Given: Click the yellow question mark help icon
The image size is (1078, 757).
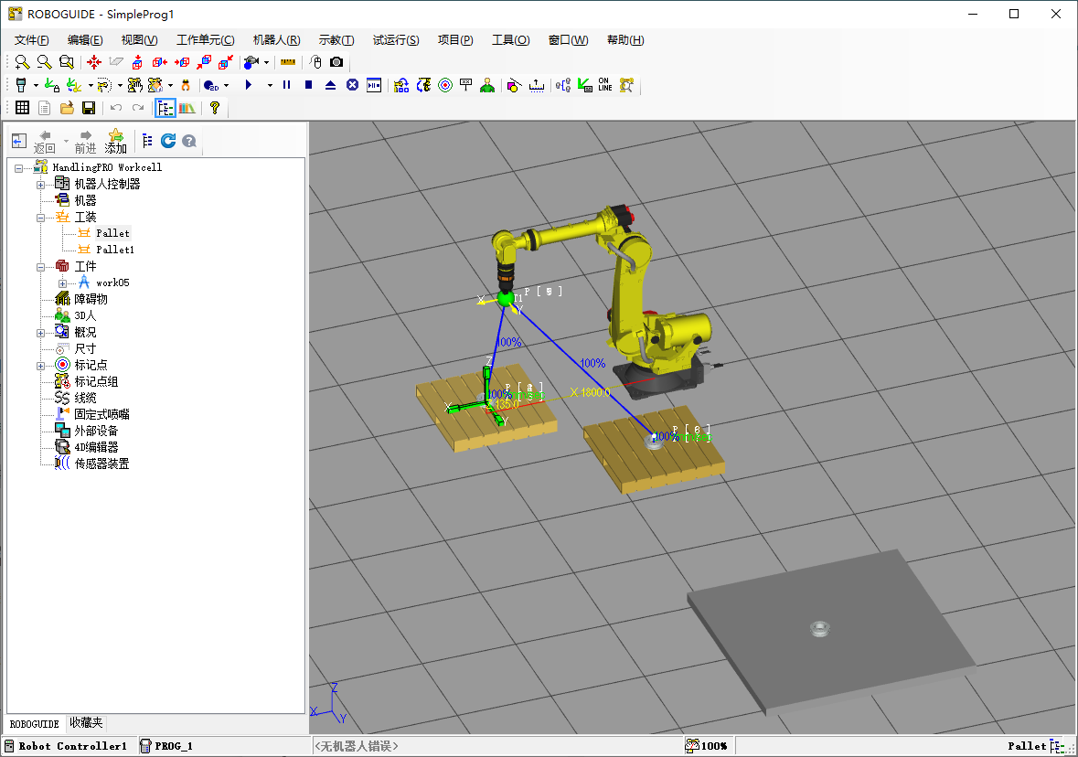Looking at the screenshot, I should pos(215,108).
